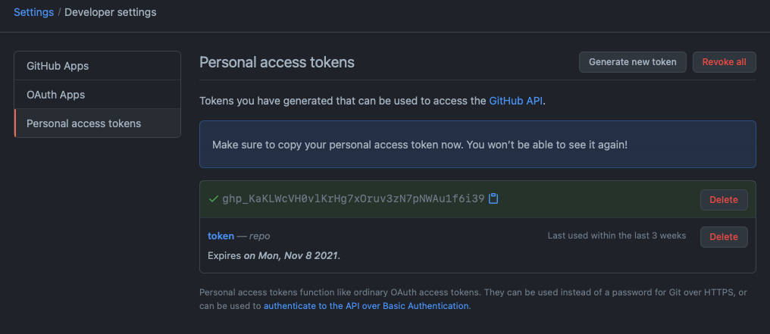Select Personal access tokens sidebar item

pyautogui.click(x=97, y=123)
